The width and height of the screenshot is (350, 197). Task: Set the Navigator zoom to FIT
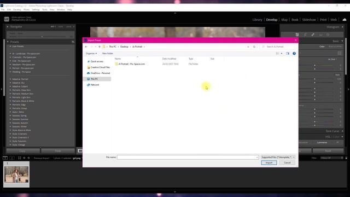53,27
